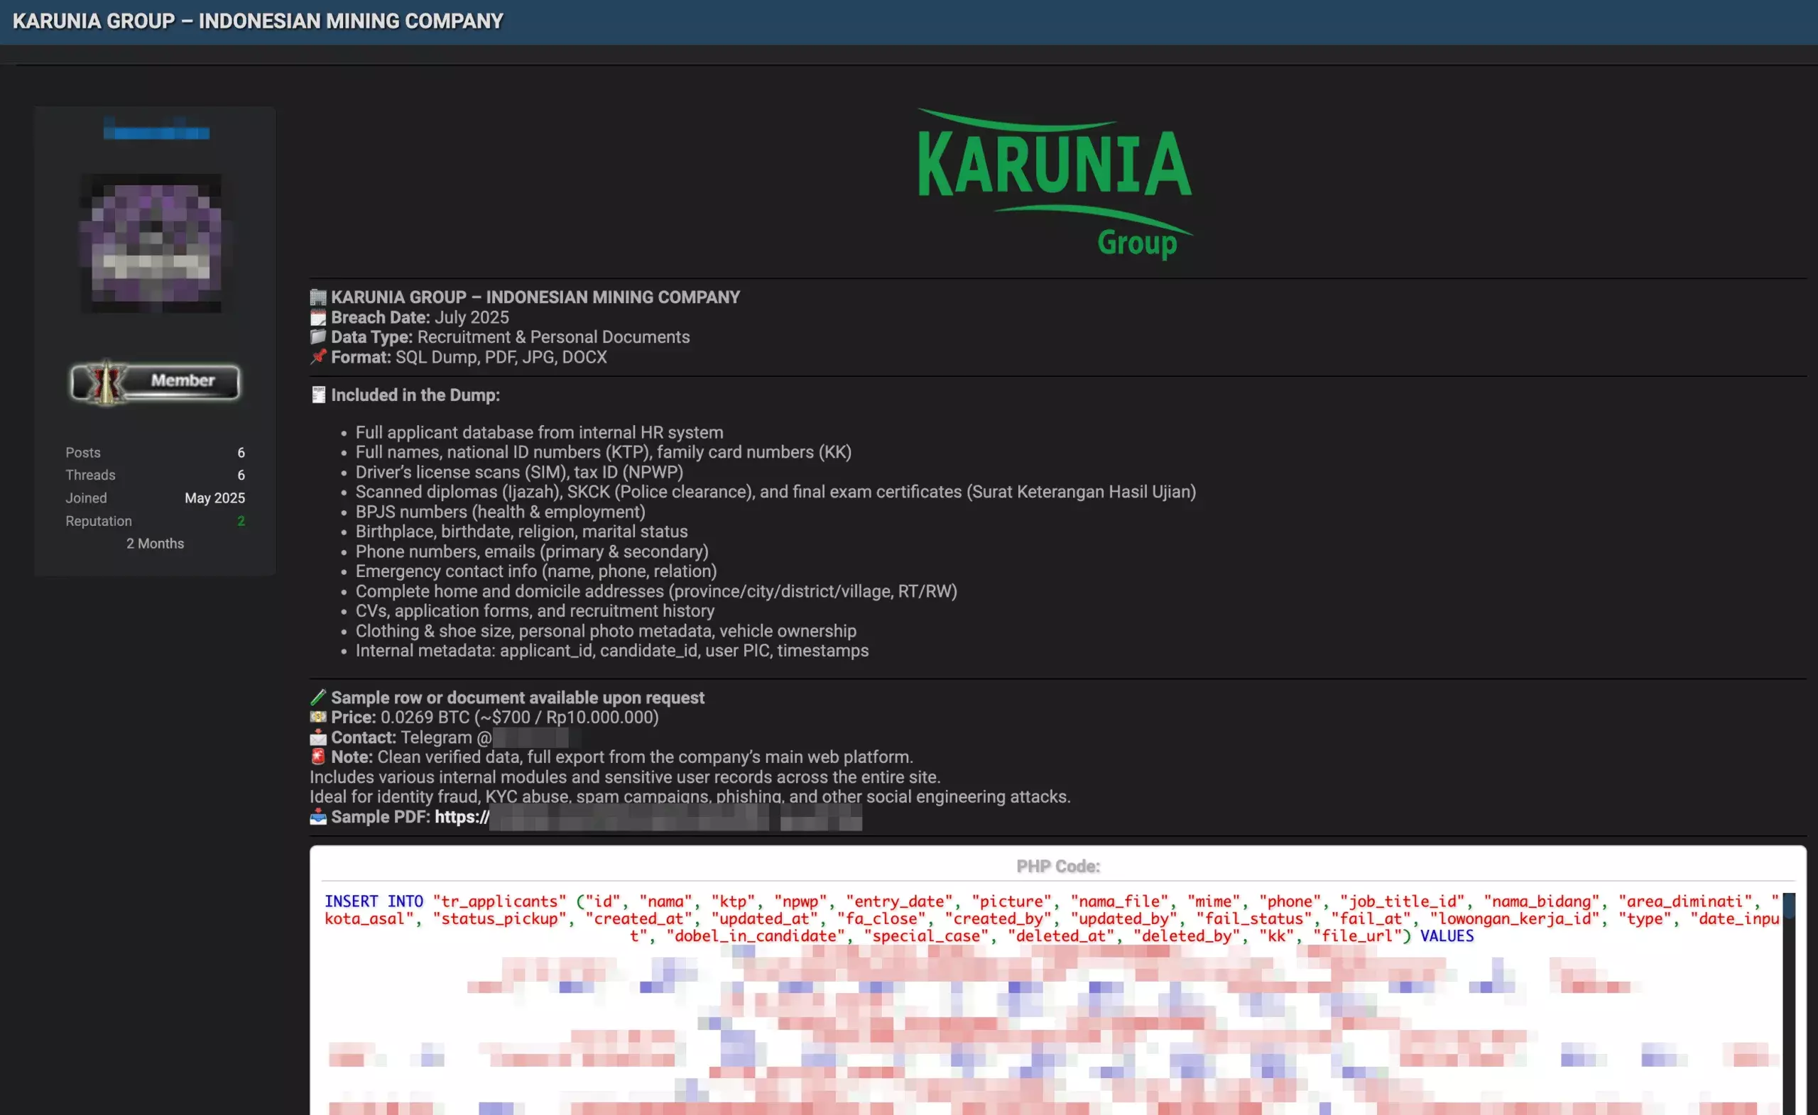
Task: Click the inbox icon beside Sample PDF
Action: [x=318, y=816]
